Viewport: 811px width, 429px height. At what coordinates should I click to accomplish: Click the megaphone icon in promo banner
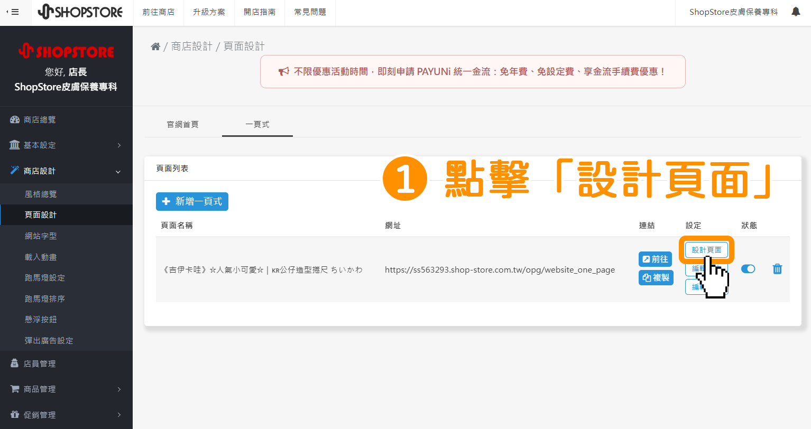click(284, 71)
